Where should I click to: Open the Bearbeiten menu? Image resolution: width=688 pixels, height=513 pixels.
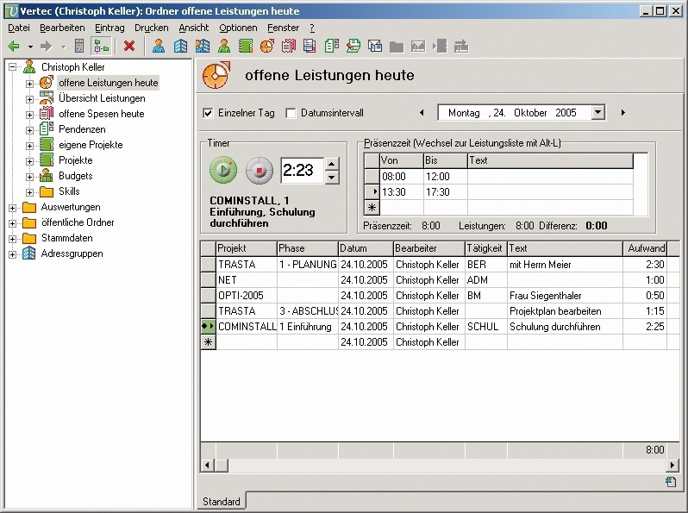pos(62,28)
